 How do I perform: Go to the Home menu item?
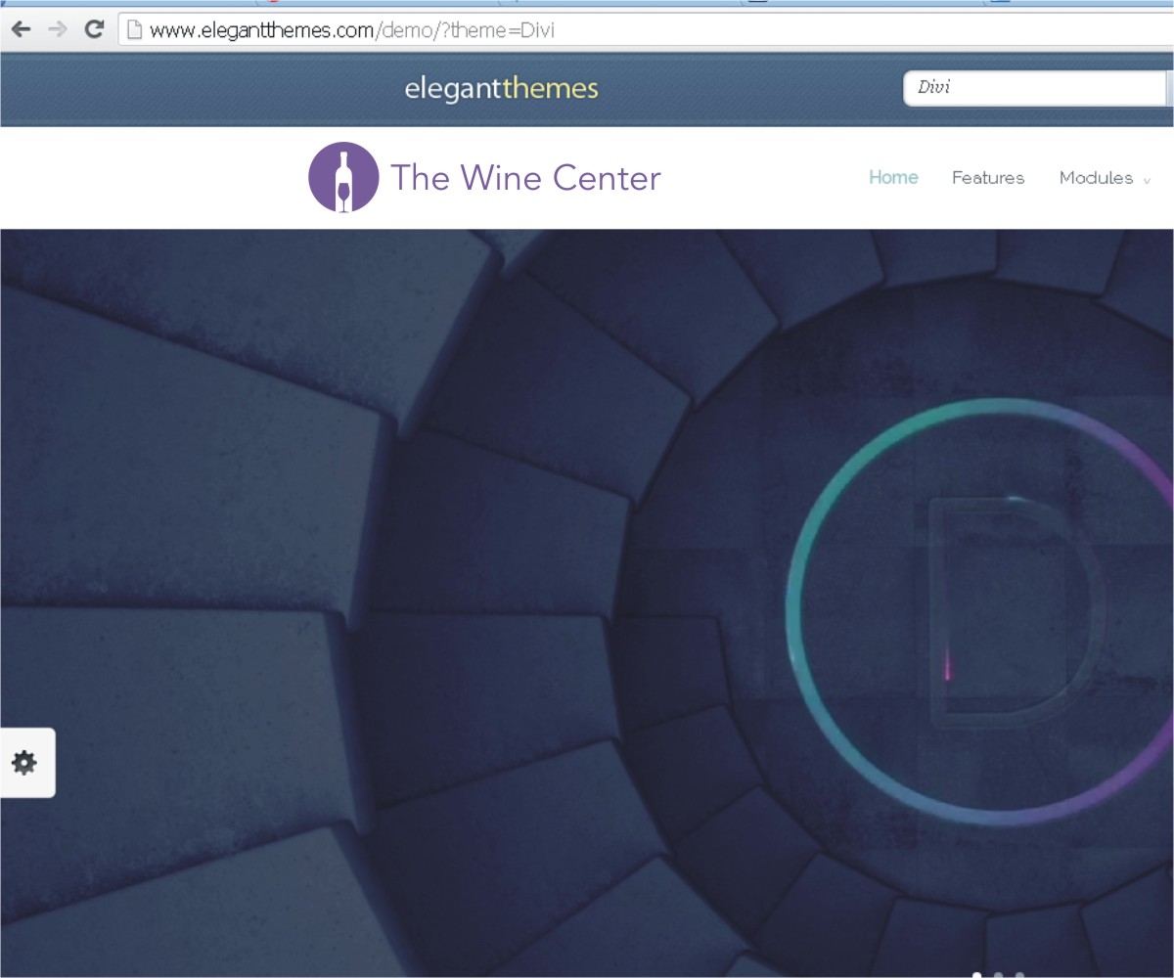click(893, 177)
